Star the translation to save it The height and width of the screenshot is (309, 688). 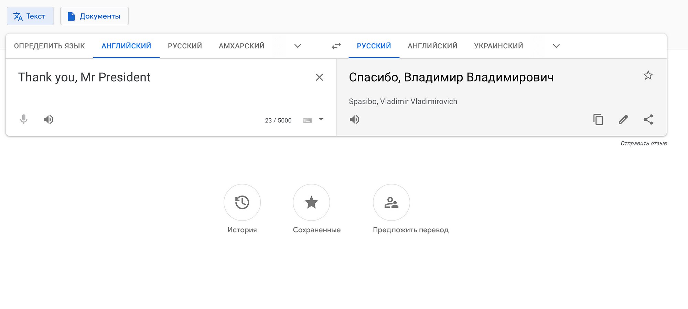pos(648,75)
